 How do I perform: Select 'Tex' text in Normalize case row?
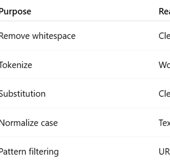pyautogui.click(x=165, y=123)
